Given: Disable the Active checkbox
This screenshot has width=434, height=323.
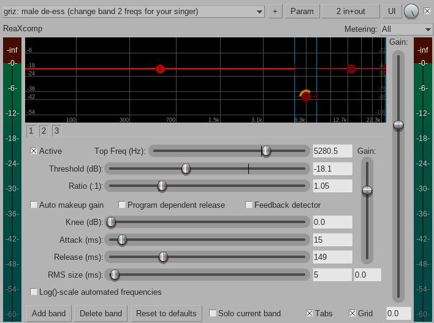Looking at the screenshot, I should (x=34, y=151).
